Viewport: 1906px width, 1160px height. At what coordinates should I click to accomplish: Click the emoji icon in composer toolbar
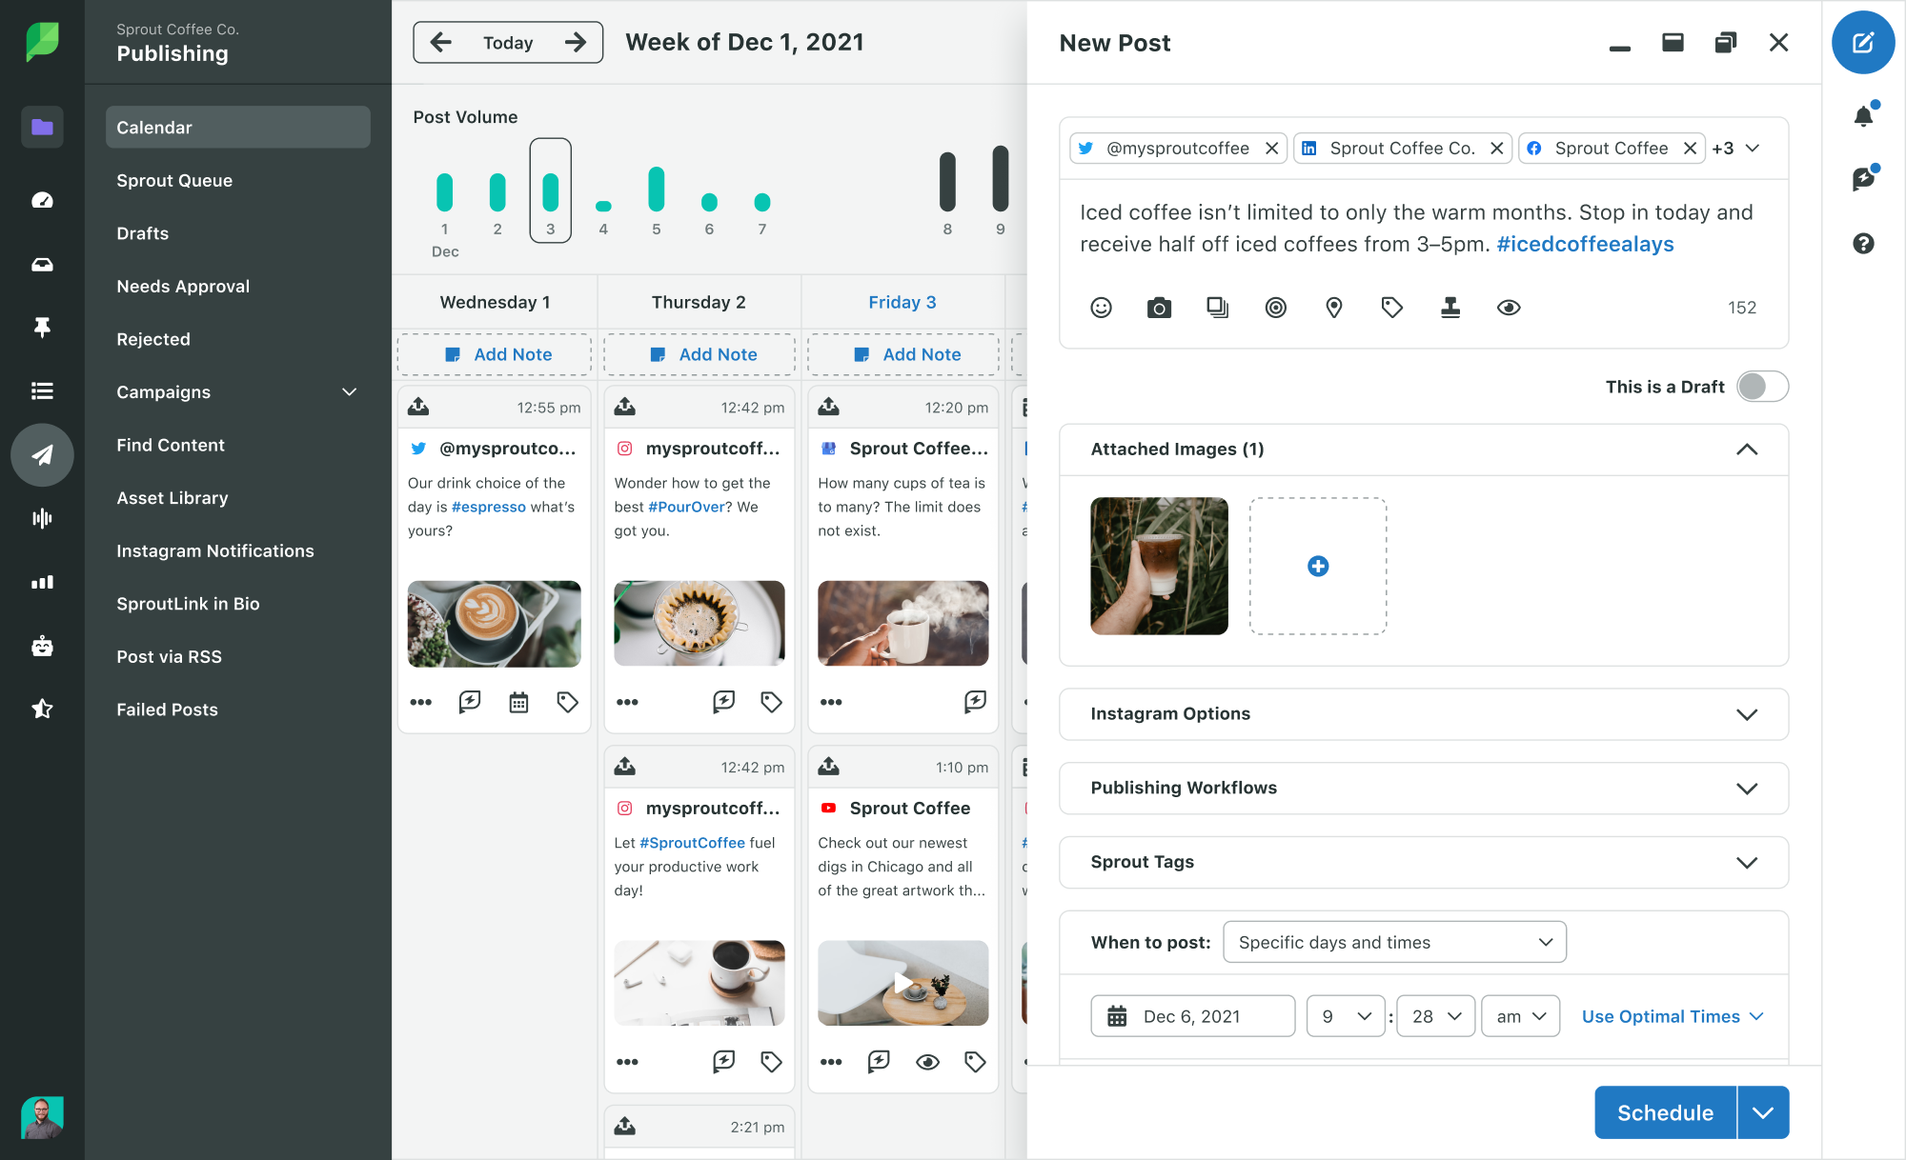coord(1100,308)
